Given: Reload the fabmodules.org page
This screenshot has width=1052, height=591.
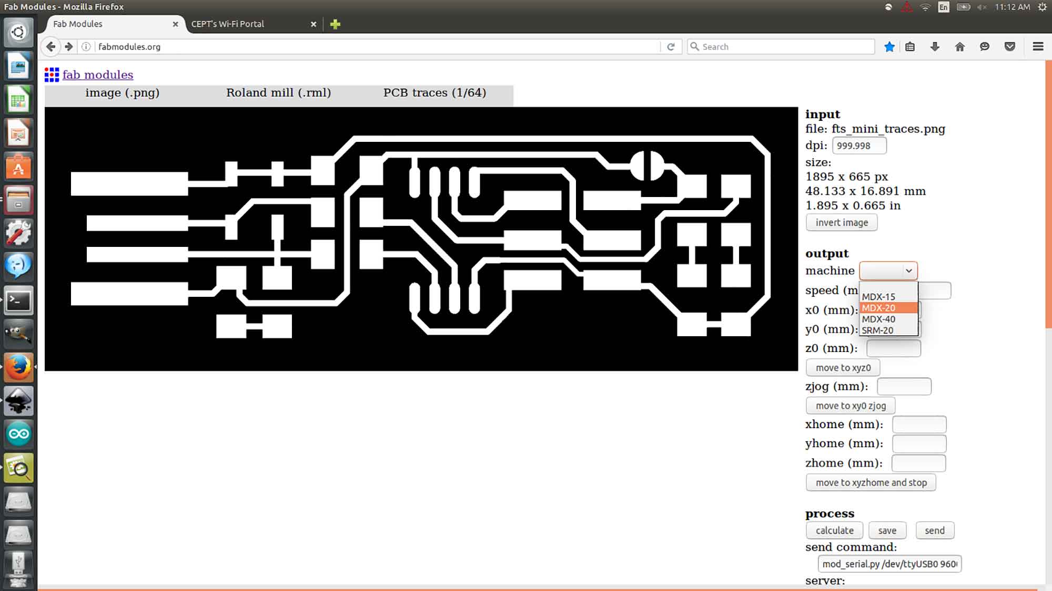Looking at the screenshot, I should point(671,47).
